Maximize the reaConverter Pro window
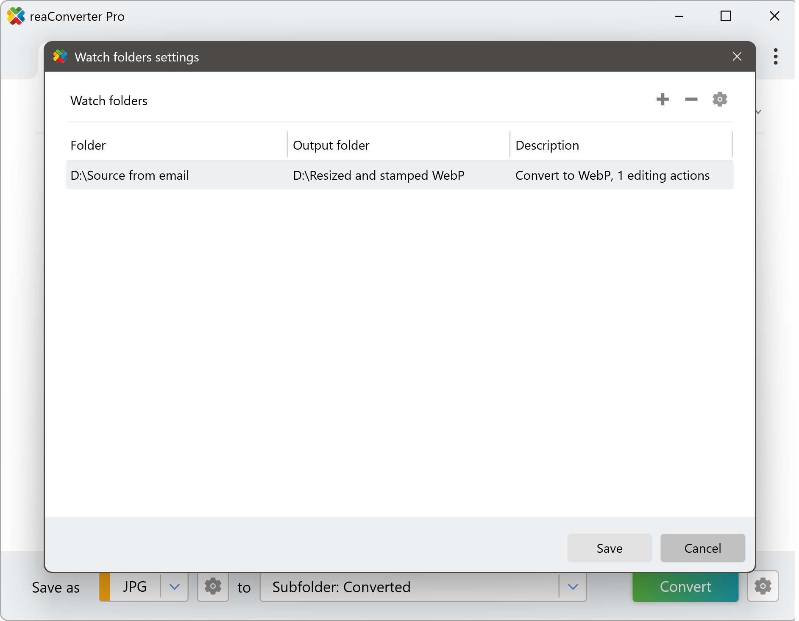 pos(726,16)
